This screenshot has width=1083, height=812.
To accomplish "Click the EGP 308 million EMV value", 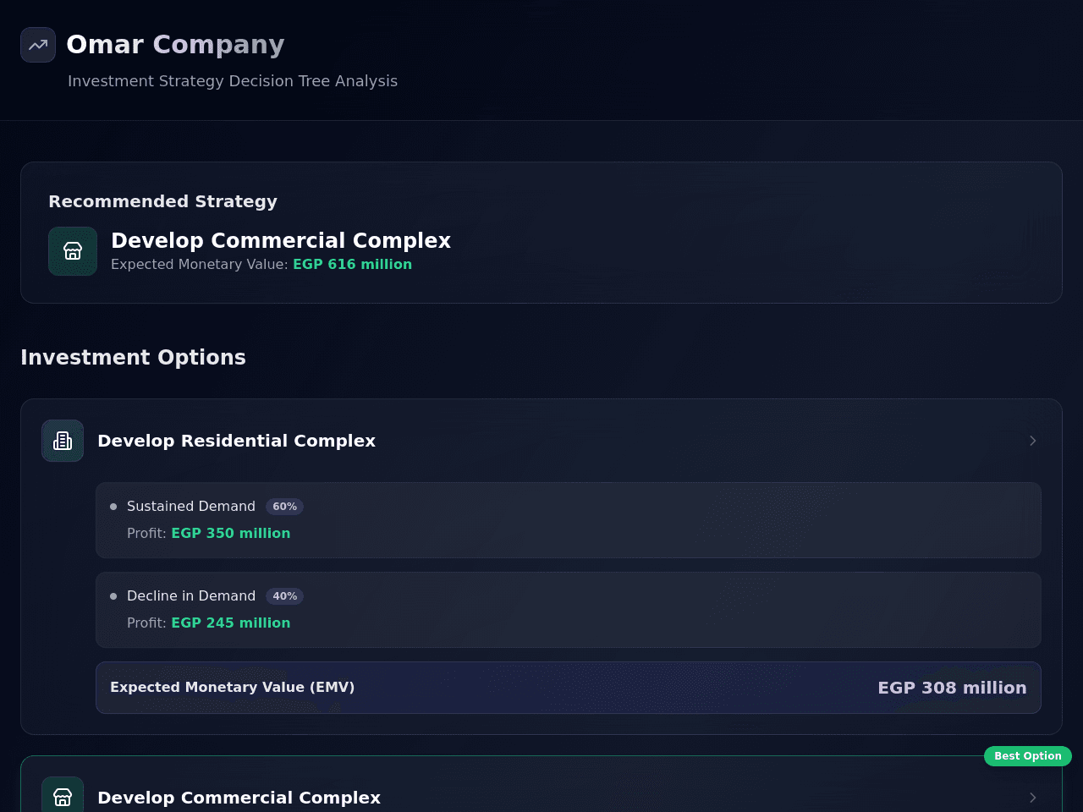I will coord(952,688).
